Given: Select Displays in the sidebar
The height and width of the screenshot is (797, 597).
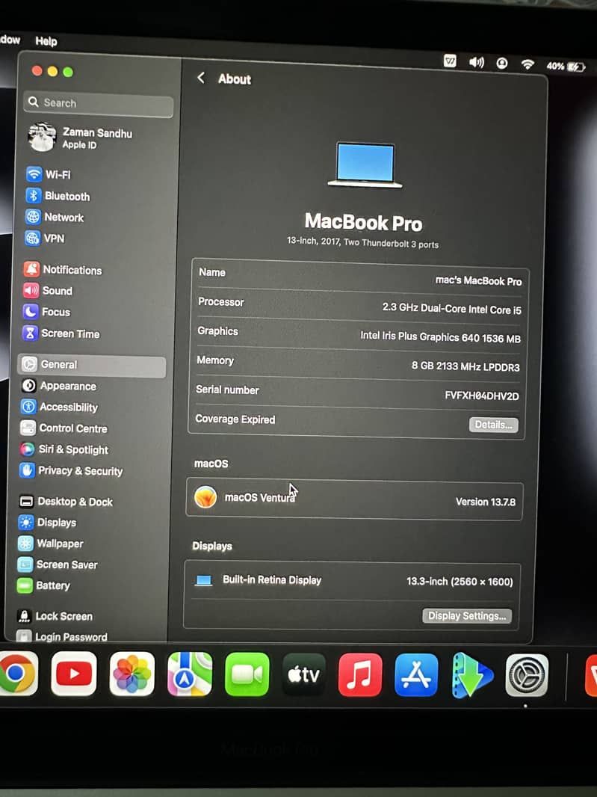Looking at the screenshot, I should [x=47, y=522].
